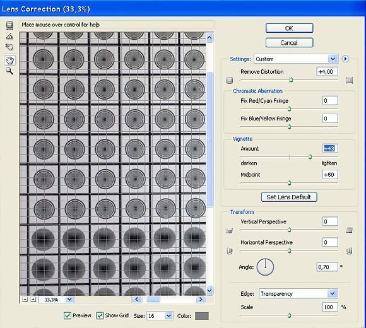Open the settings flyout arrow menu
The height and width of the screenshot is (328, 366).
coord(345,59)
